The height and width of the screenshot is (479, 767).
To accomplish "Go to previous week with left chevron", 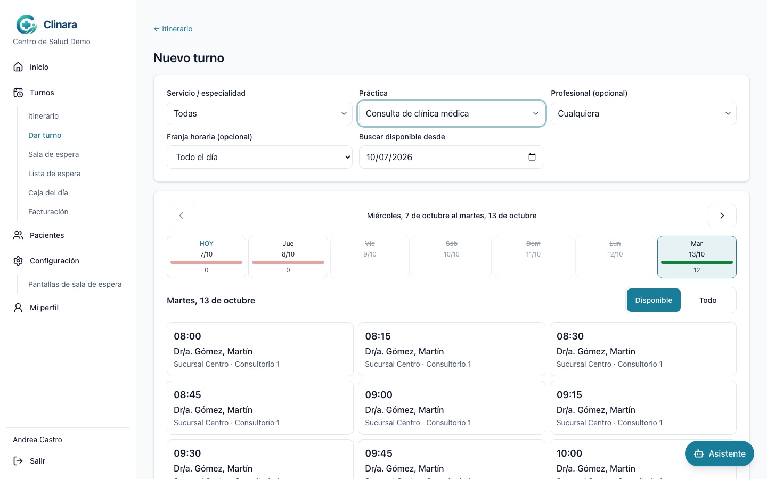I will coord(181,216).
